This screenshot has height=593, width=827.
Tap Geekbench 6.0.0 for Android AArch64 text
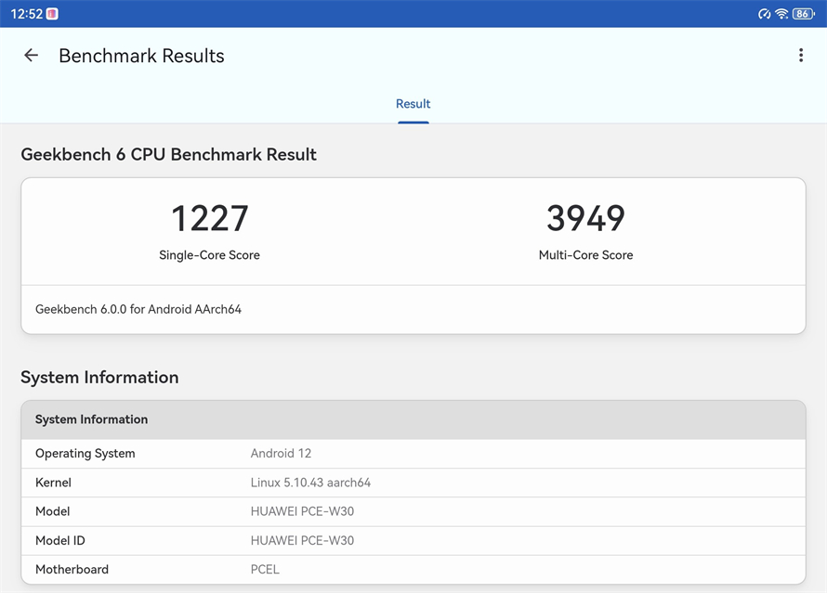click(138, 309)
